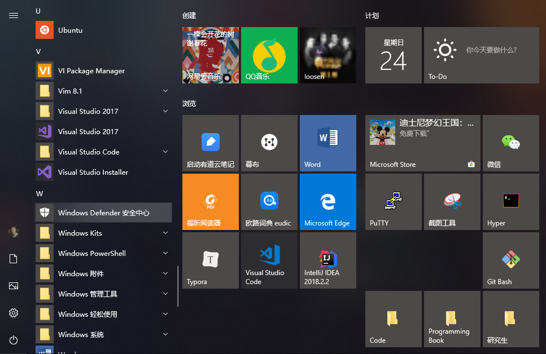Expand the Windows Kits folder chevron

click(x=165, y=233)
